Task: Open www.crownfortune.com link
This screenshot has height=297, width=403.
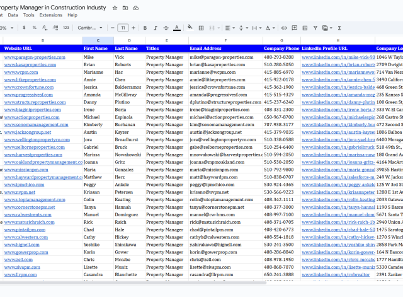Action: coord(29,87)
